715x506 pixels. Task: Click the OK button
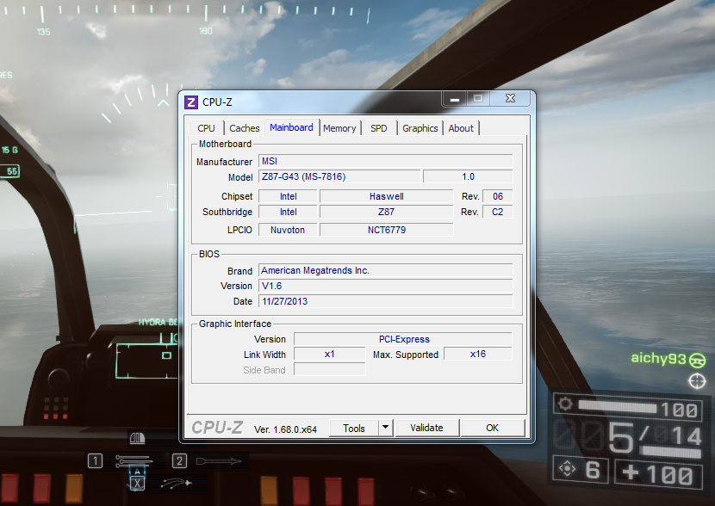[x=493, y=428]
